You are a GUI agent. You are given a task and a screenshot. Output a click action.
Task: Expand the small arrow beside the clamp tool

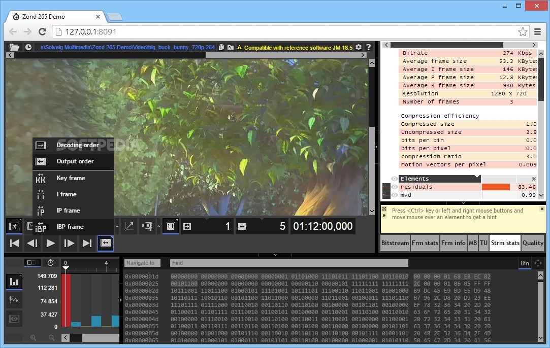(158, 226)
